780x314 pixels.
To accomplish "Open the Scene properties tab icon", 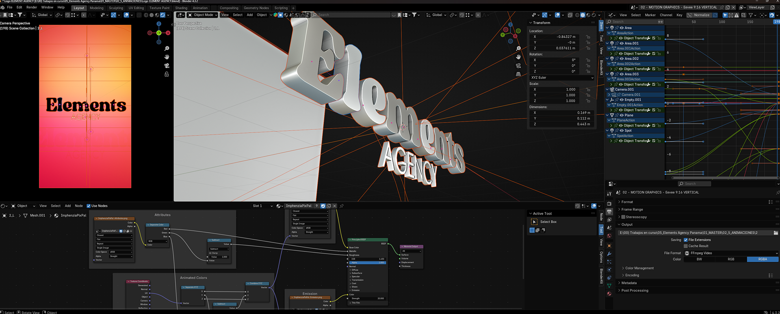I will [609, 228].
